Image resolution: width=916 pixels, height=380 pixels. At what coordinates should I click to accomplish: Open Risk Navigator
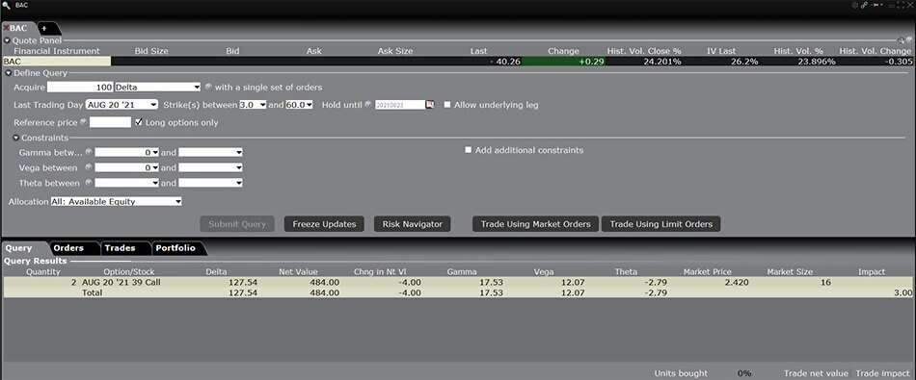click(x=412, y=224)
